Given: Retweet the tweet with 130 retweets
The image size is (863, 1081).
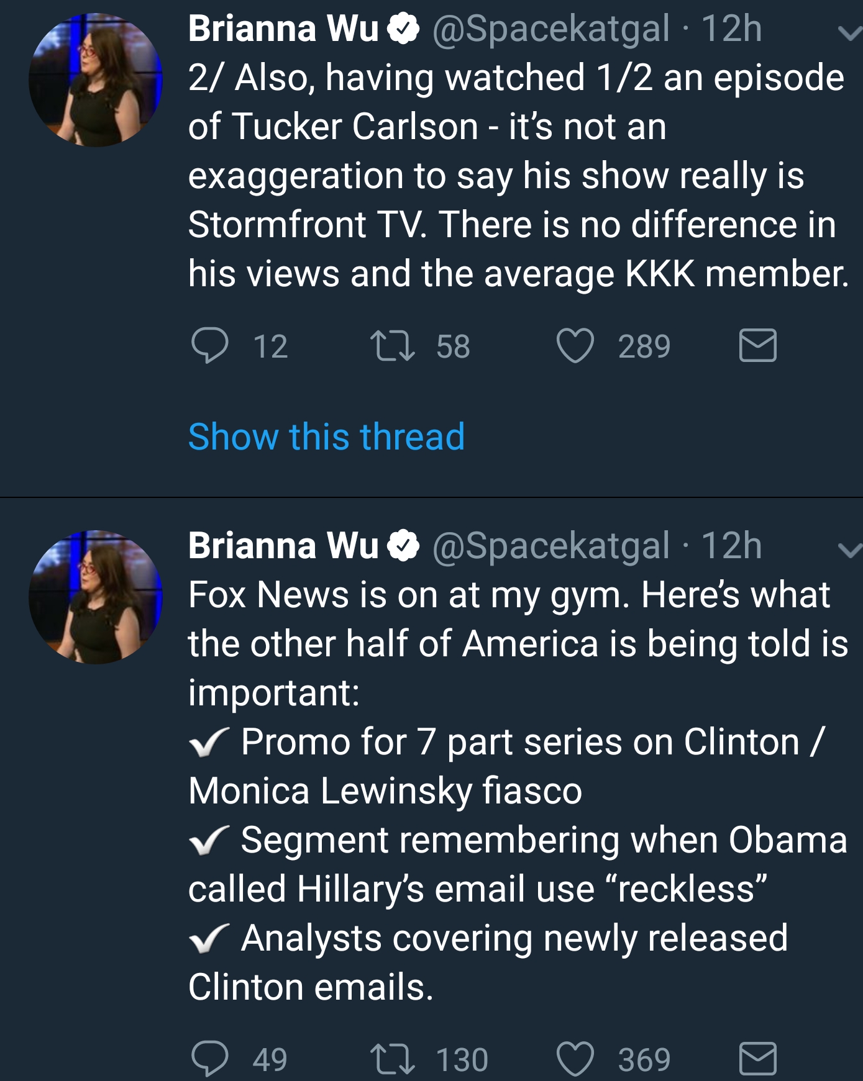Looking at the screenshot, I should 392,1059.
